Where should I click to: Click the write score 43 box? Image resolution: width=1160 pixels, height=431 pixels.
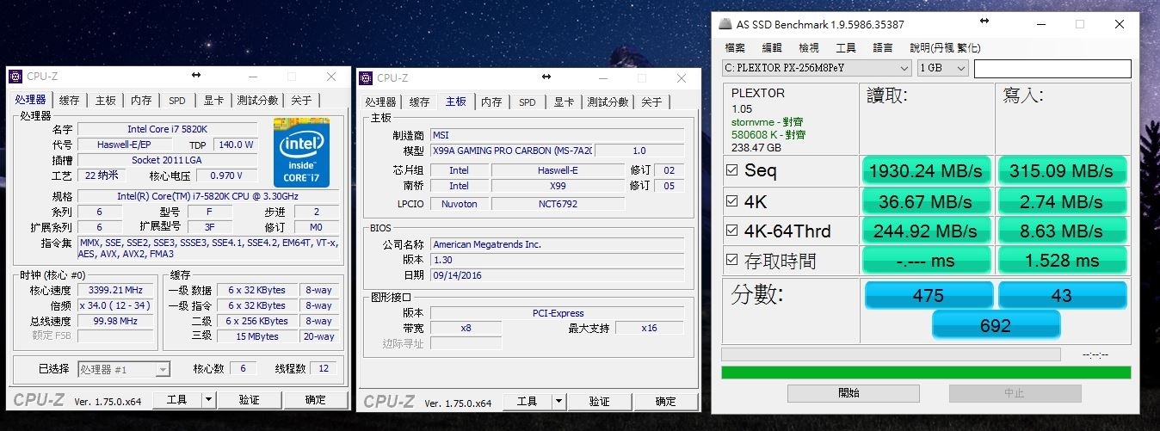coord(1062,295)
